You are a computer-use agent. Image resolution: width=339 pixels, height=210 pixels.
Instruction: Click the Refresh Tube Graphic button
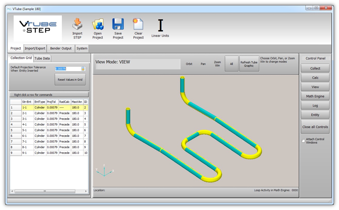point(249,64)
